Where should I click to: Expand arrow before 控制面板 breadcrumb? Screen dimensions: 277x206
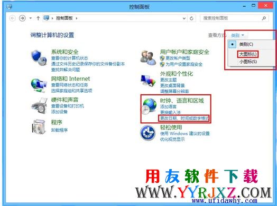52,18
